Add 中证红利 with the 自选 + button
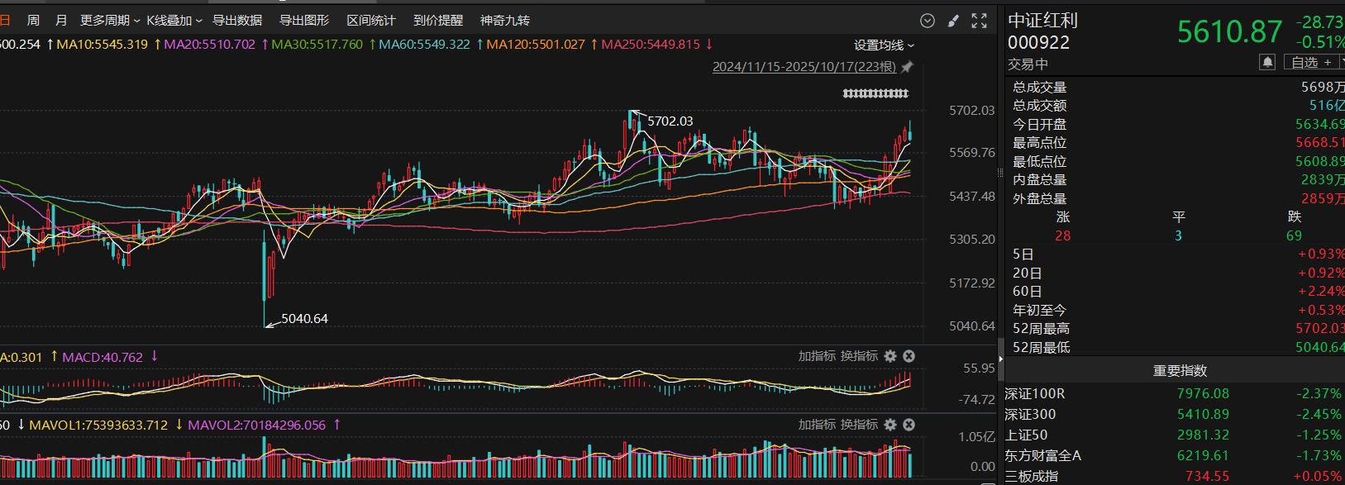 [x=1312, y=63]
